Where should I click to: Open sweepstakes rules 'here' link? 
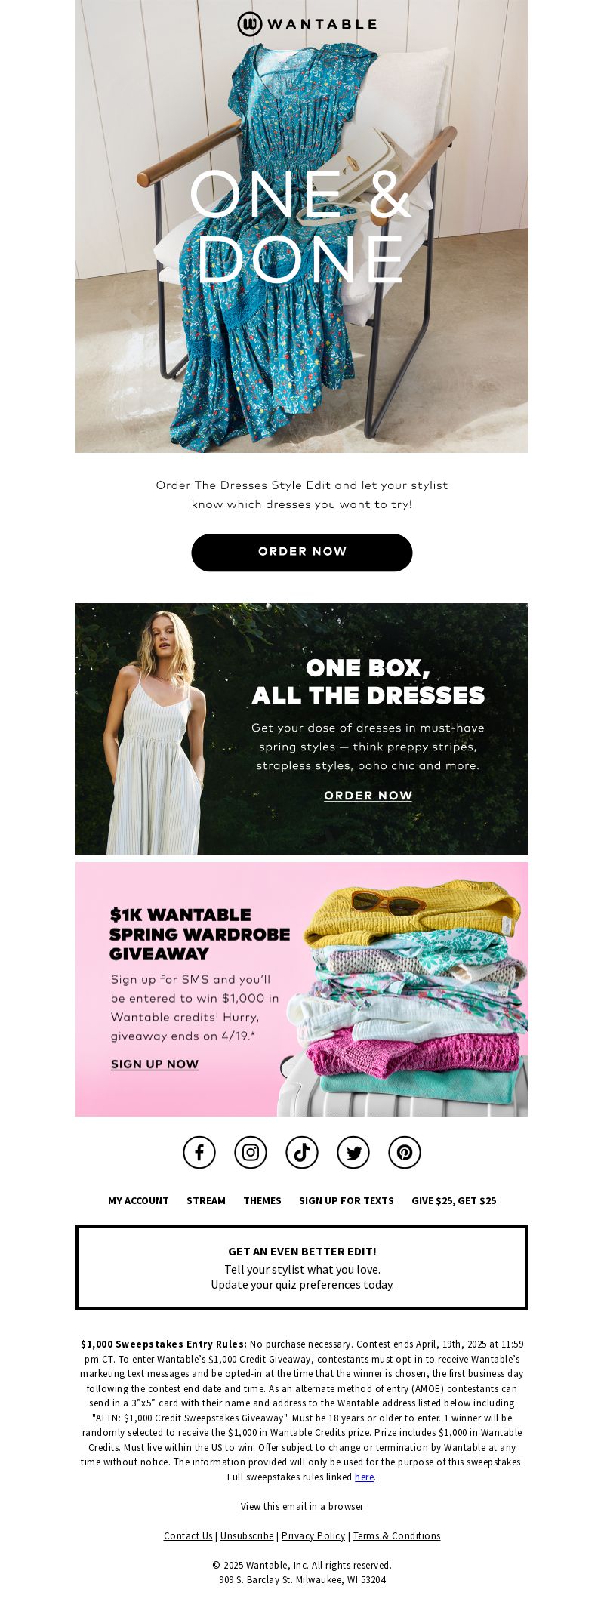tap(365, 1477)
